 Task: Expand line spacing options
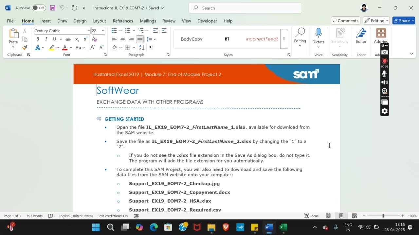[x=155, y=39]
